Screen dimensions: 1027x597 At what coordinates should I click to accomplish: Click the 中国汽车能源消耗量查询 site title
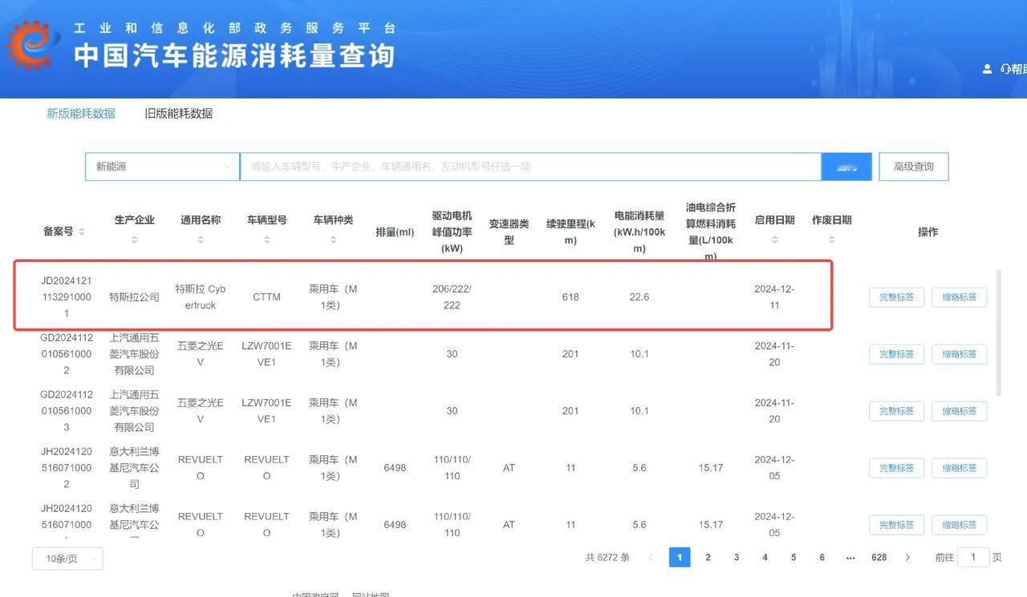pos(234,55)
